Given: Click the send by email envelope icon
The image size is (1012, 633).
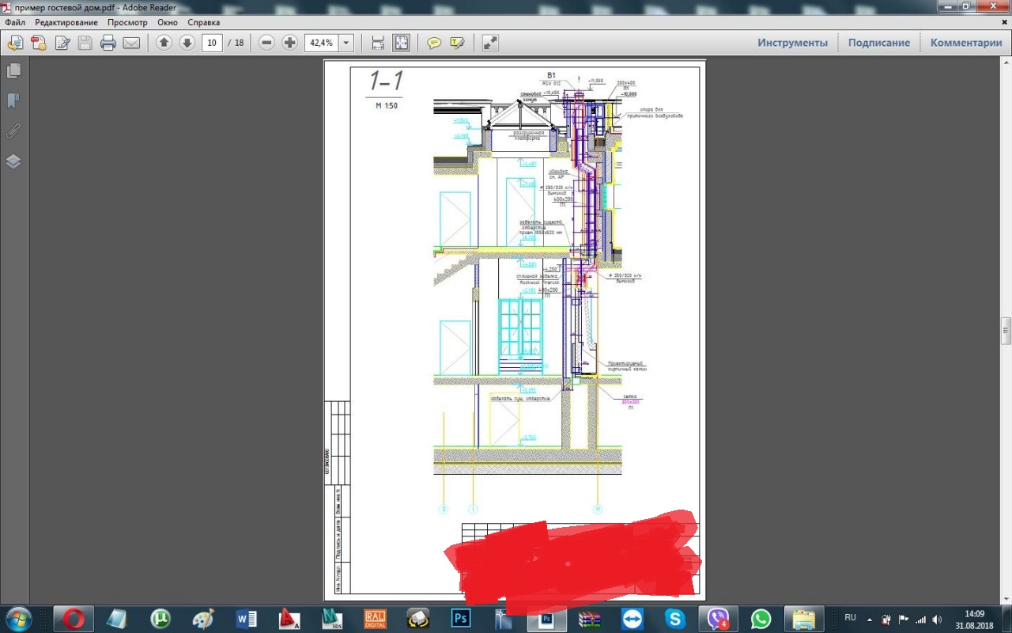Looking at the screenshot, I should (131, 43).
